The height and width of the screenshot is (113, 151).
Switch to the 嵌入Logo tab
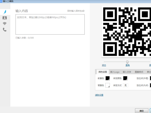pyautogui.click(x=115, y=72)
